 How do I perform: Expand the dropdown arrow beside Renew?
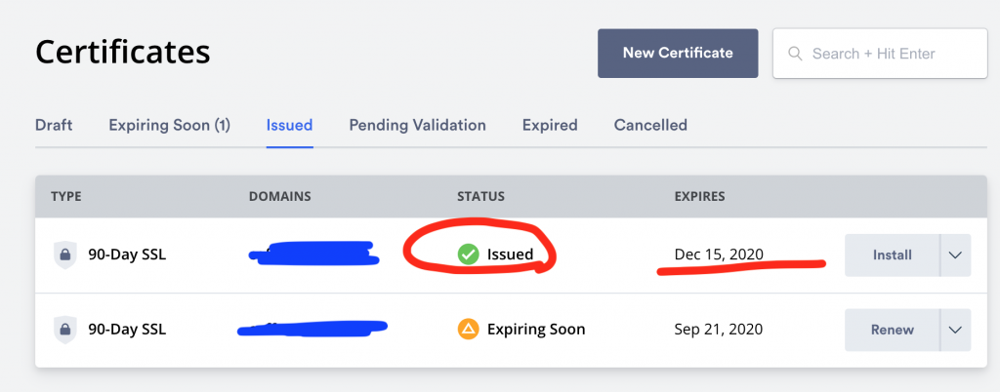(955, 330)
